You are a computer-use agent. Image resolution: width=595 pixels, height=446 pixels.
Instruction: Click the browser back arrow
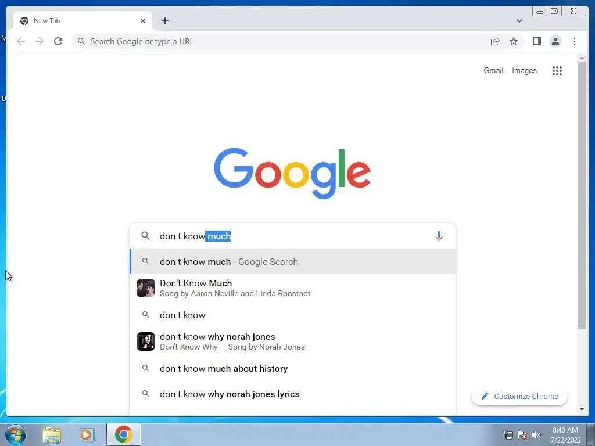21,41
